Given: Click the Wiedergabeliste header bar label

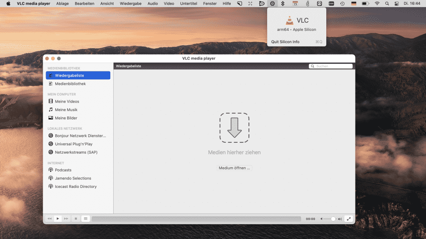Looking at the screenshot, I should click(128, 66).
